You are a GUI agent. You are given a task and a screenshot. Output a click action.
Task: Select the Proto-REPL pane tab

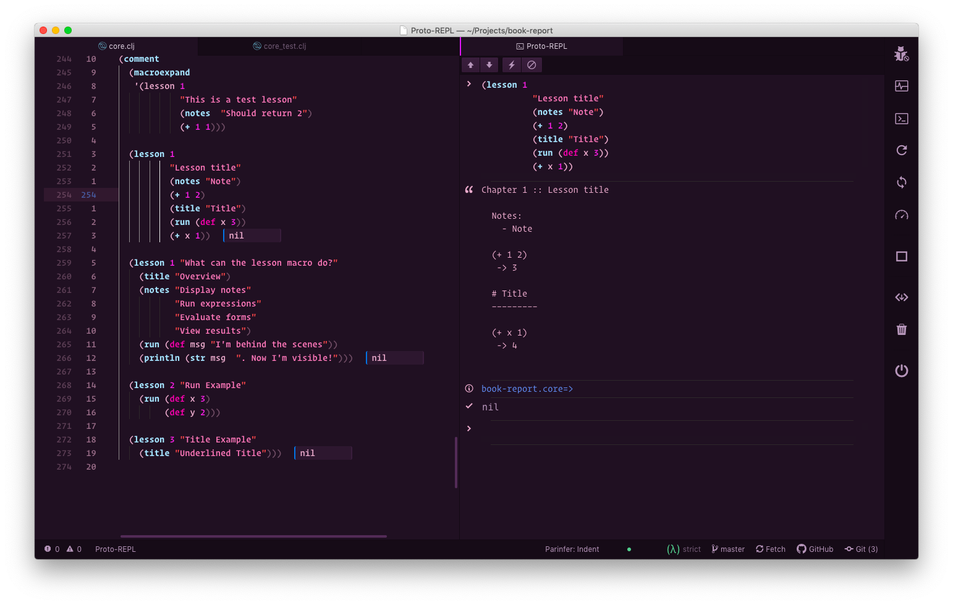click(x=541, y=46)
